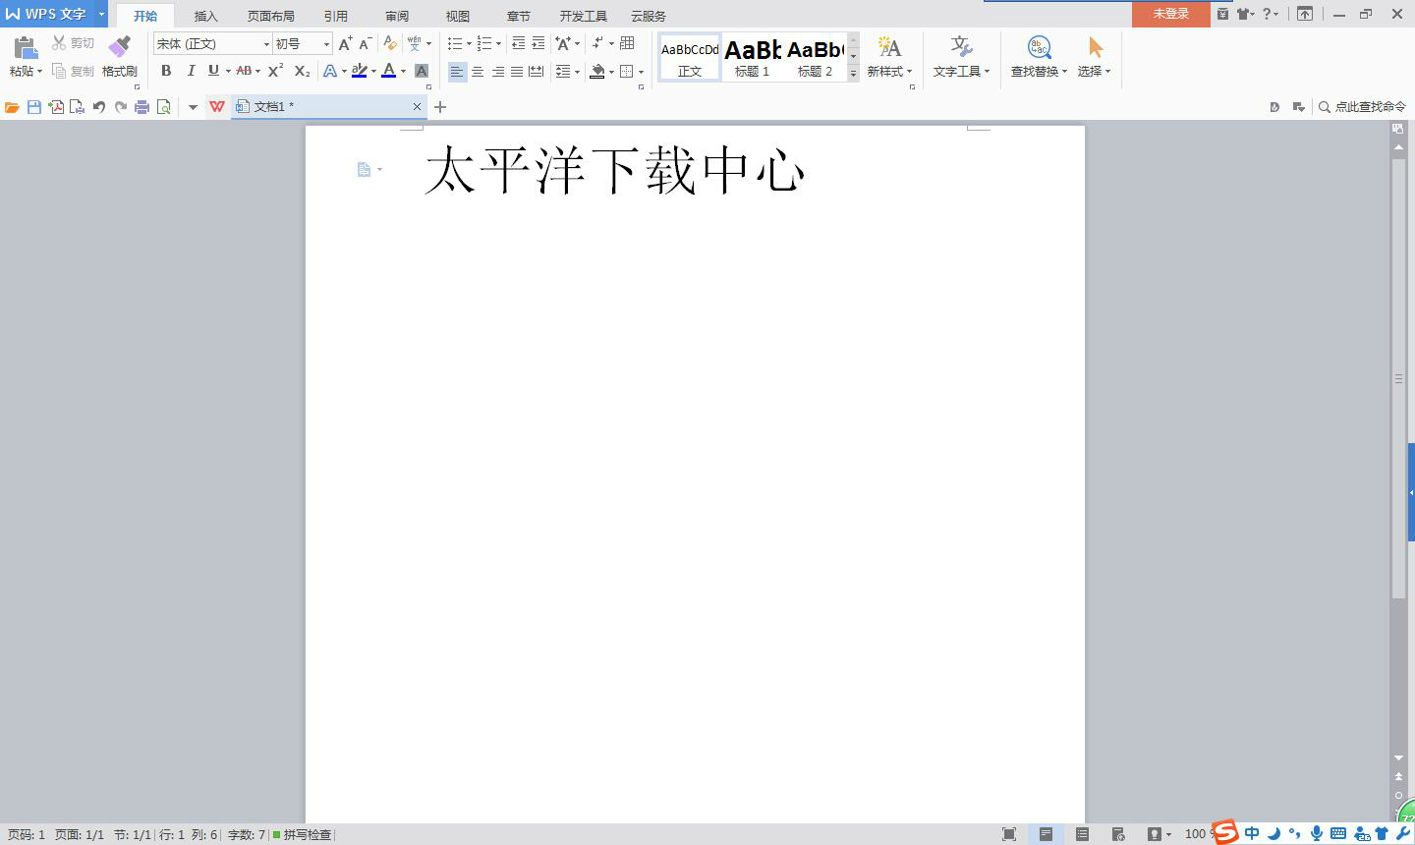Toggle Italic formatting
This screenshot has height=845, width=1415.
click(191, 71)
